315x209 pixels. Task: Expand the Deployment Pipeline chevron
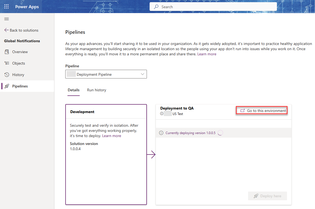tap(143, 74)
